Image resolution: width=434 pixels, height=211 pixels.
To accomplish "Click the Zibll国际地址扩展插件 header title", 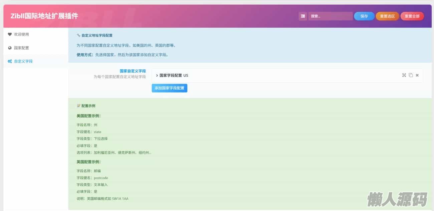I will tap(44, 16).
